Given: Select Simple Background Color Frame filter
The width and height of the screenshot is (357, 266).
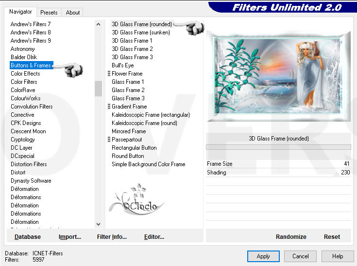Looking at the screenshot, I should click(x=149, y=164).
